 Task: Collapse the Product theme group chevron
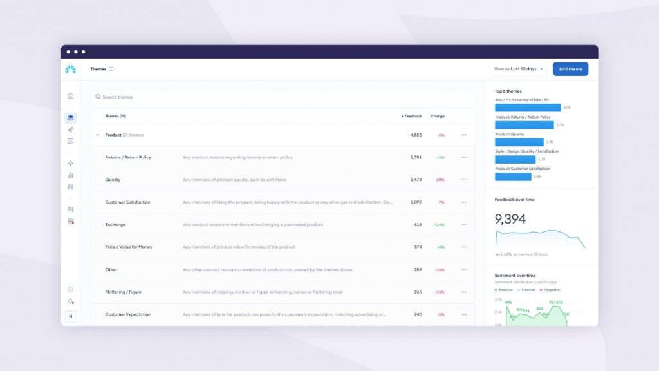click(x=98, y=135)
